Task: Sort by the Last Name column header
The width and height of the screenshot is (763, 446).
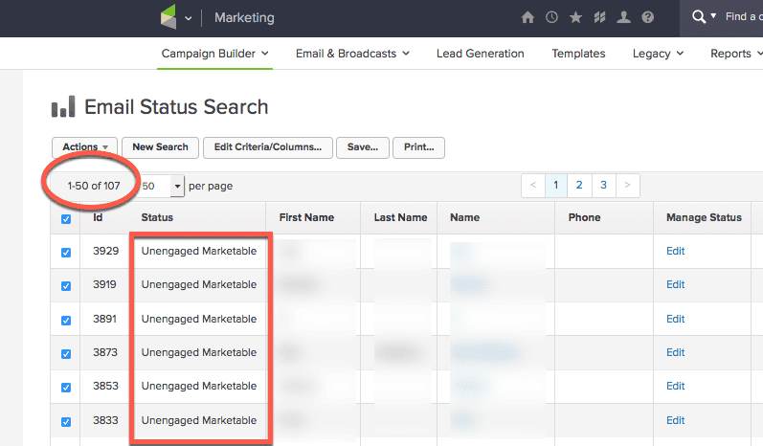Action: (400, 217)
